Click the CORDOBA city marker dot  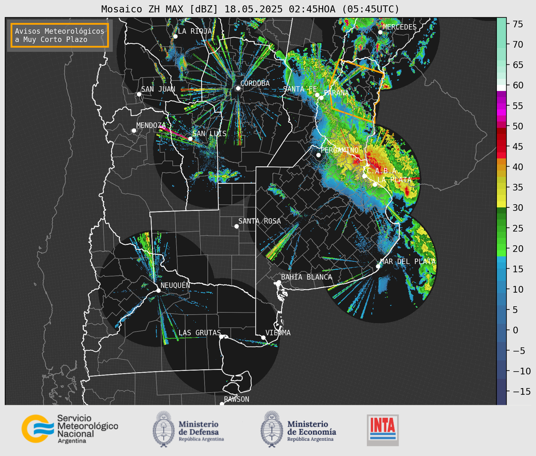pos(238,88)
